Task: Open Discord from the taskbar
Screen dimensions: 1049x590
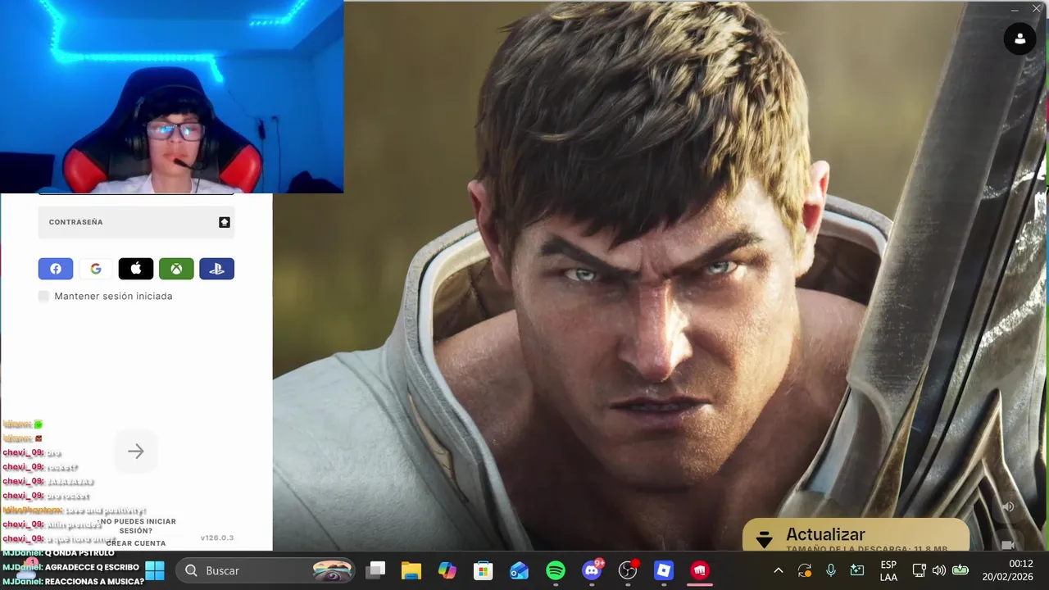Action: tap(592, 570)
